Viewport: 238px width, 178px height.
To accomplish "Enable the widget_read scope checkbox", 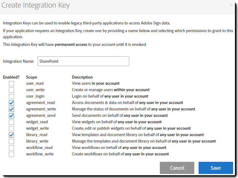I will (x=11, y=122).
